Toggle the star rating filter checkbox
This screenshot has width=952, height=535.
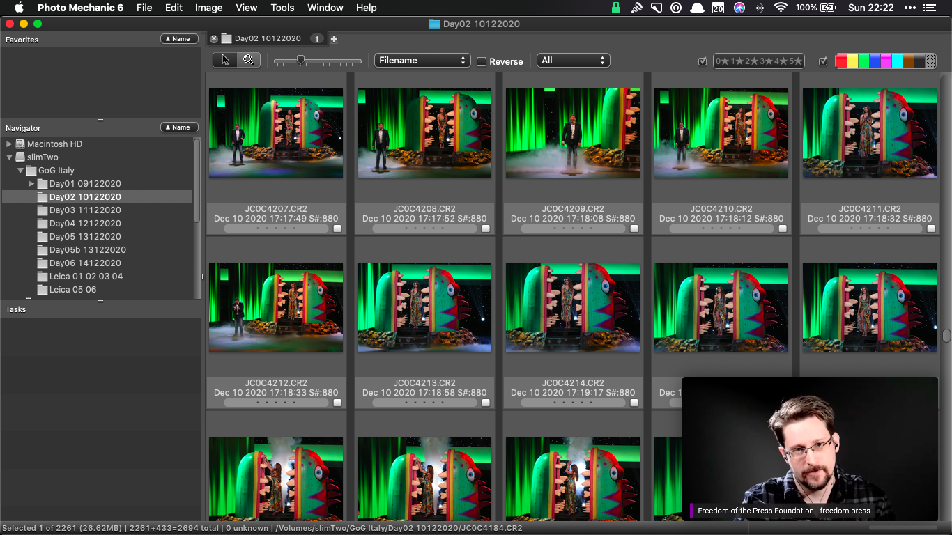pos(703,61)
